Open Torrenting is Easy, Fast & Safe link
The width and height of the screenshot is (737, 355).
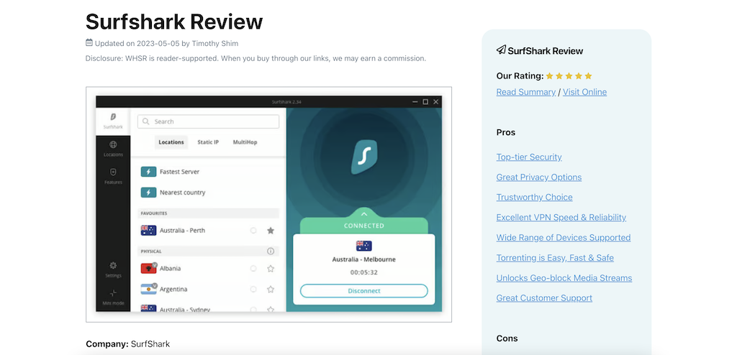coord(555,258)
